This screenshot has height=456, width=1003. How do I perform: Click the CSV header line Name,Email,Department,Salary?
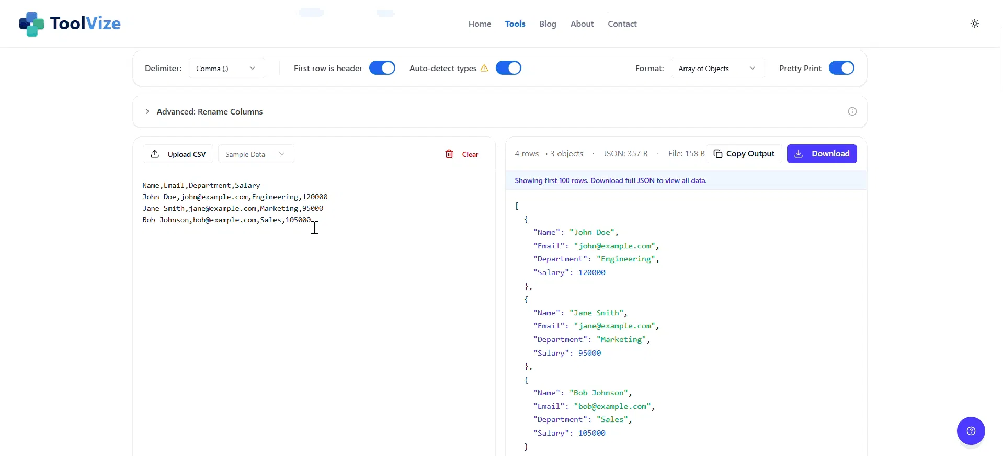(x=201, y=185)
